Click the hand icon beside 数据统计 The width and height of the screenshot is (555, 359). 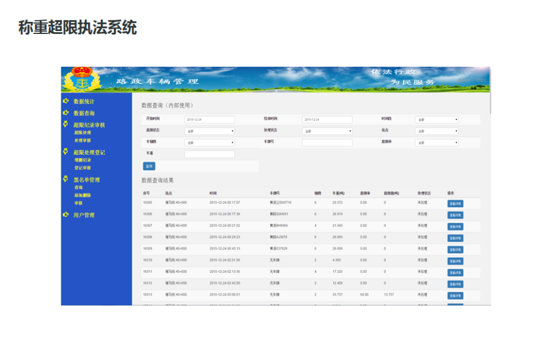pos(66,101)
